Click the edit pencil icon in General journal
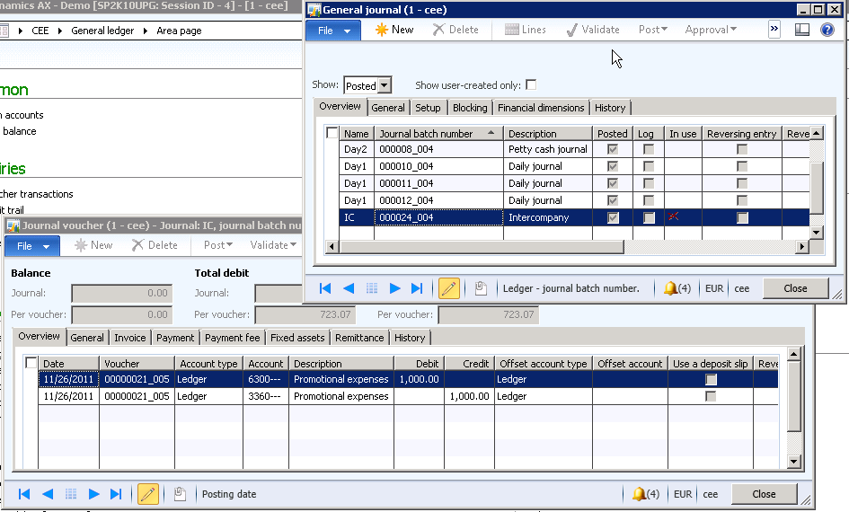The width and height of the screenshot is (849, 512). (448, 288)
